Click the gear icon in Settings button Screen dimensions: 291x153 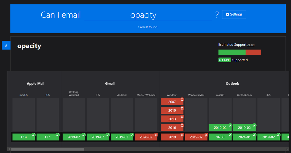[x=227, y=15]
